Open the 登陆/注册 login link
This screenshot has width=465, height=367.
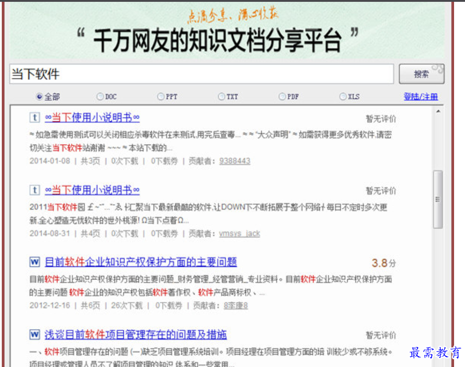[x=421, y=97]
